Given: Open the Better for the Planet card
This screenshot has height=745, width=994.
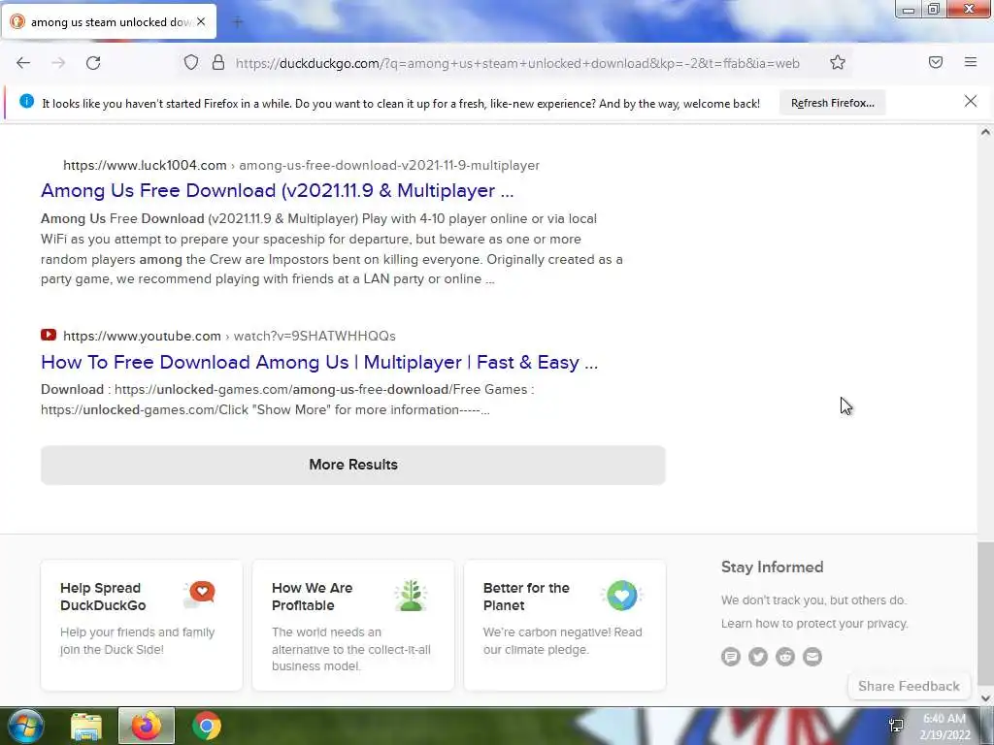Looking at the screenshot, I should pyautogui.click(x=565, y=625).
